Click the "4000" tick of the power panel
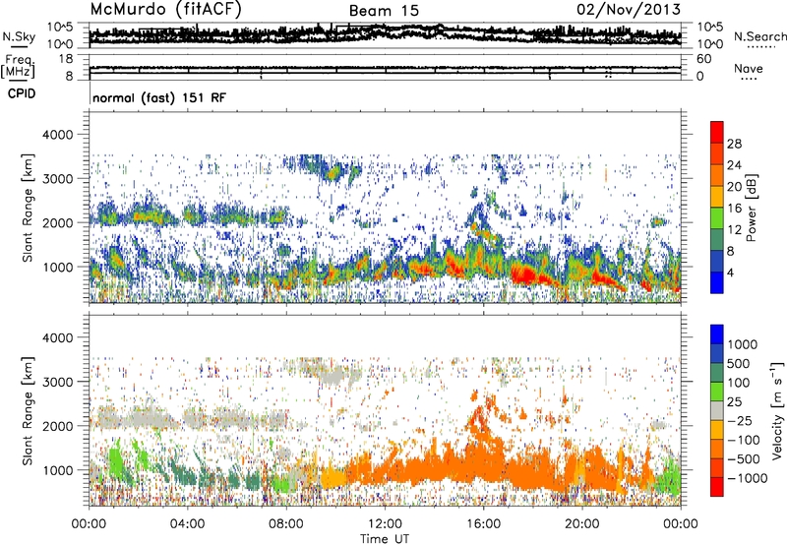The image size is (787, 545). click(x=59, y=135)
